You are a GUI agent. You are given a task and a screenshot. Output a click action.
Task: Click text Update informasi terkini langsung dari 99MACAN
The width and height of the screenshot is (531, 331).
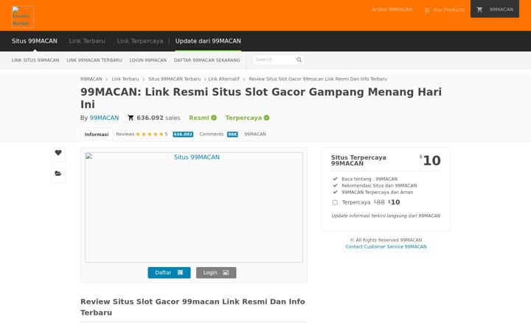(x=386, y=216)
